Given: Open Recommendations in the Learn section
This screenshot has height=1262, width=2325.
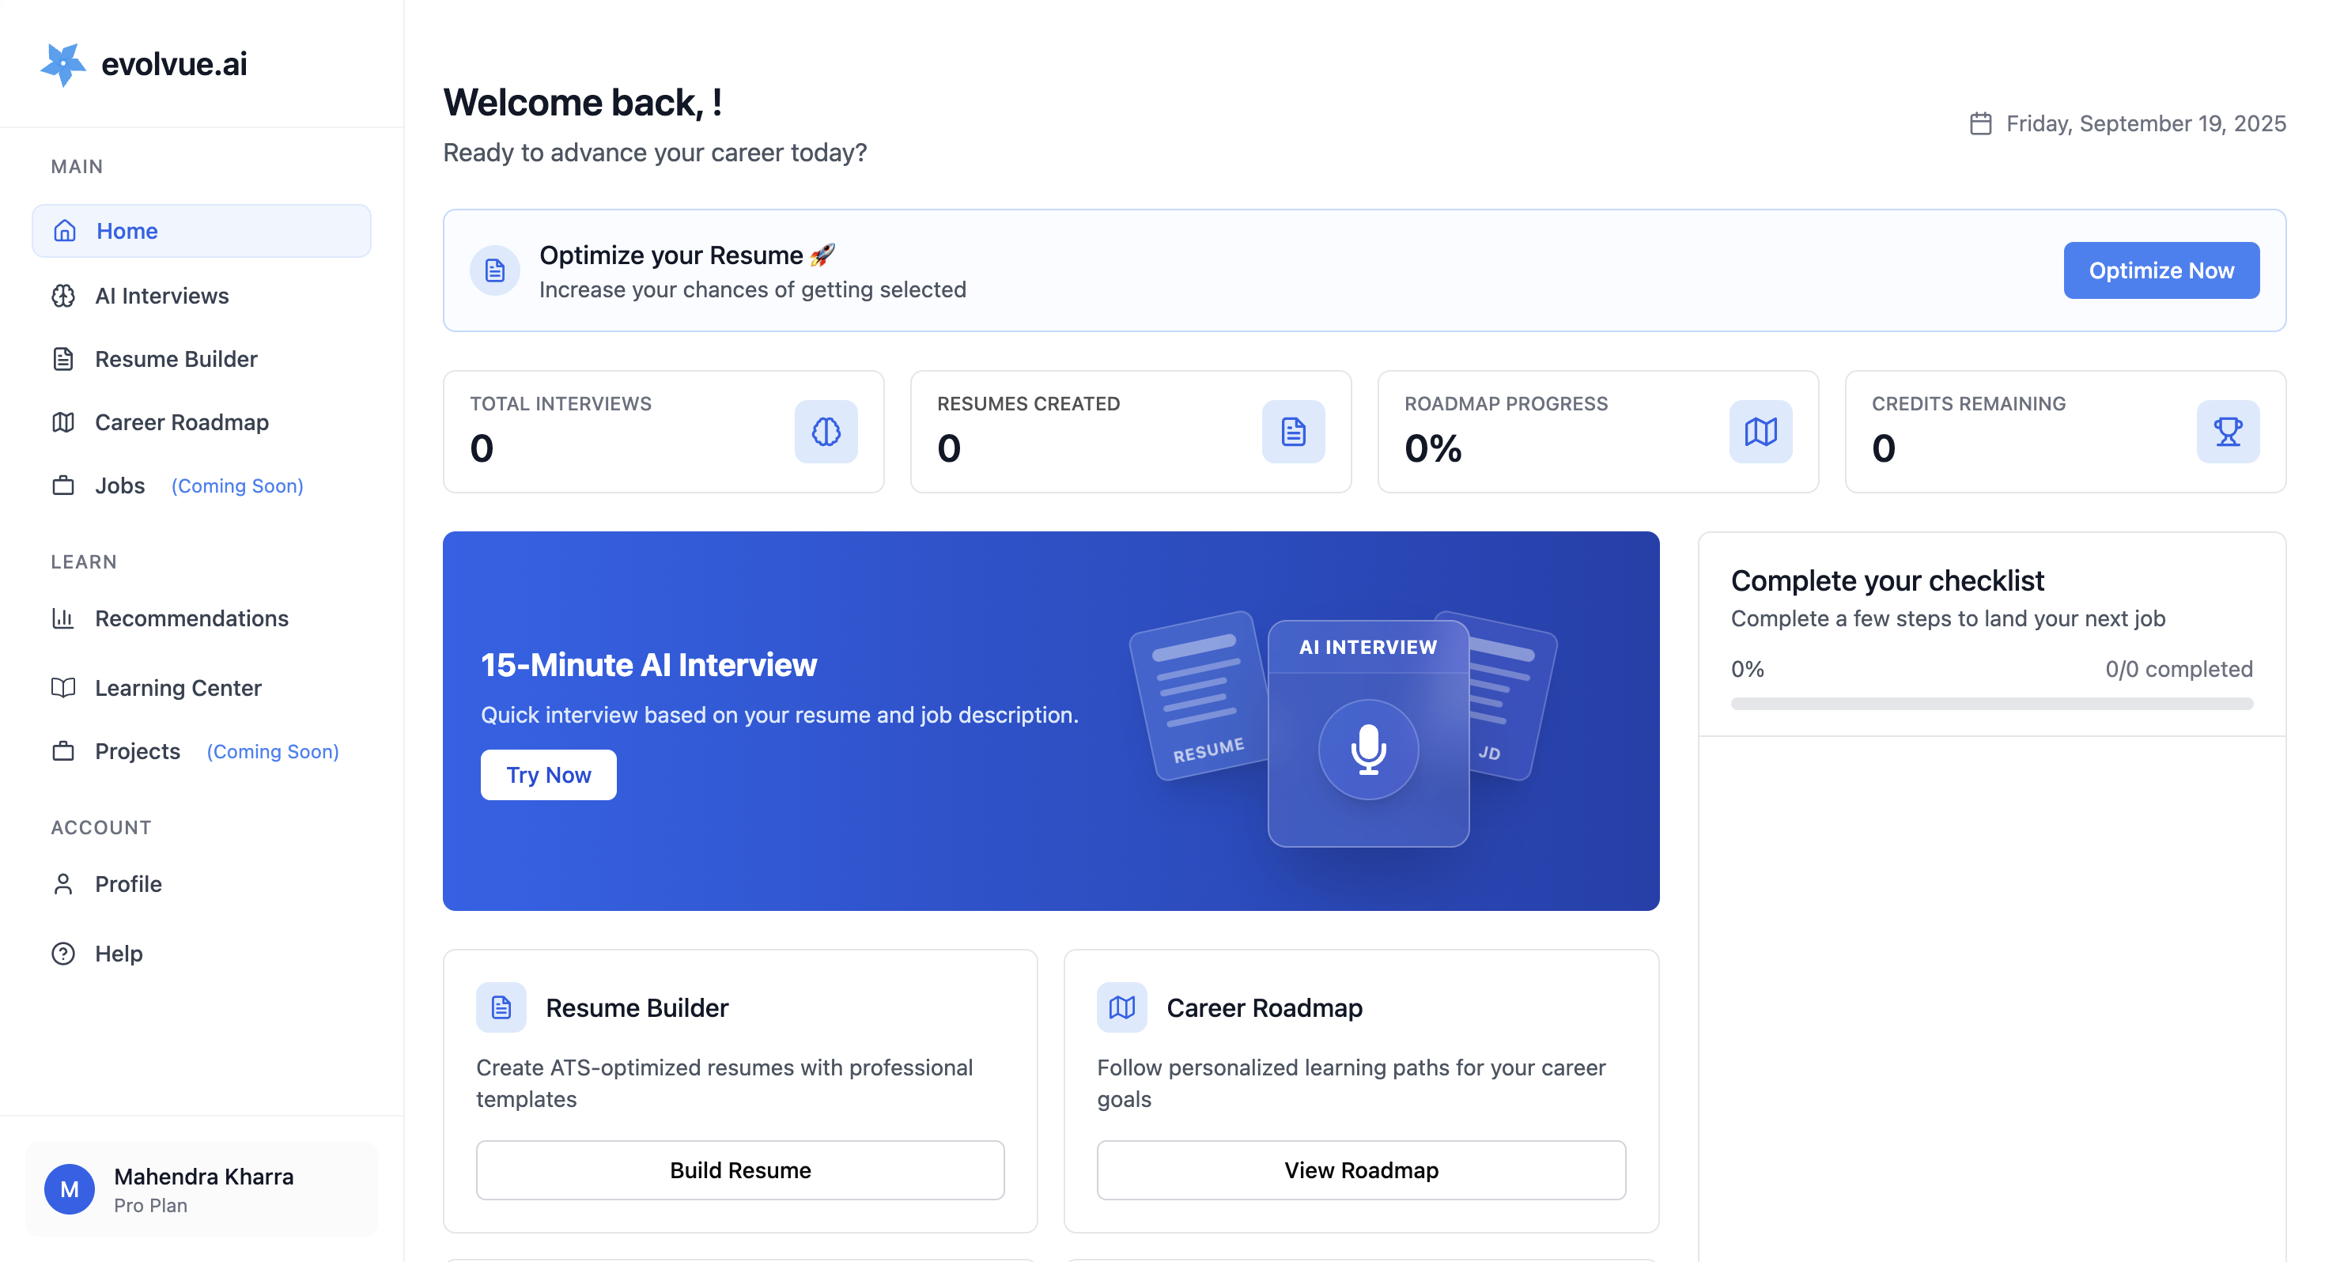Looking at the screenshot, I should click(x=191, y=618).
